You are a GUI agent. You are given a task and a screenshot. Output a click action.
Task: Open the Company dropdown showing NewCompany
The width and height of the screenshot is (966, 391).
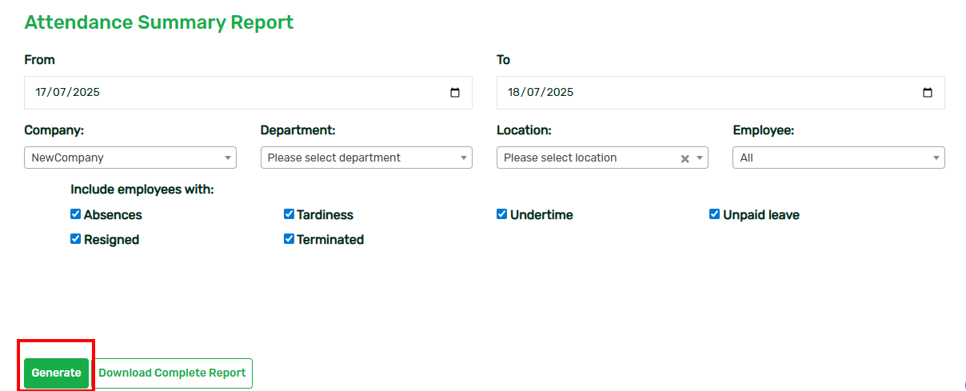pyautogui.click(x=130, y=158)
